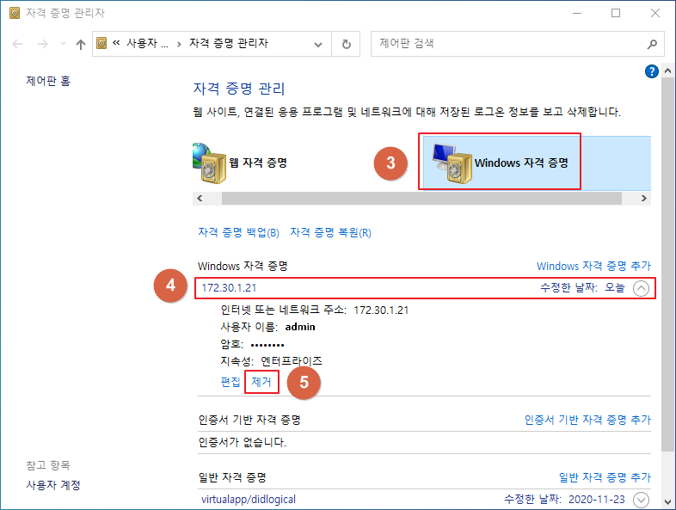Image resolution: width=676 pixels, height=510 pixels.
Task: Click the 자격 증명 관리자 breadcrumb segment
Action: click(229, 43)
